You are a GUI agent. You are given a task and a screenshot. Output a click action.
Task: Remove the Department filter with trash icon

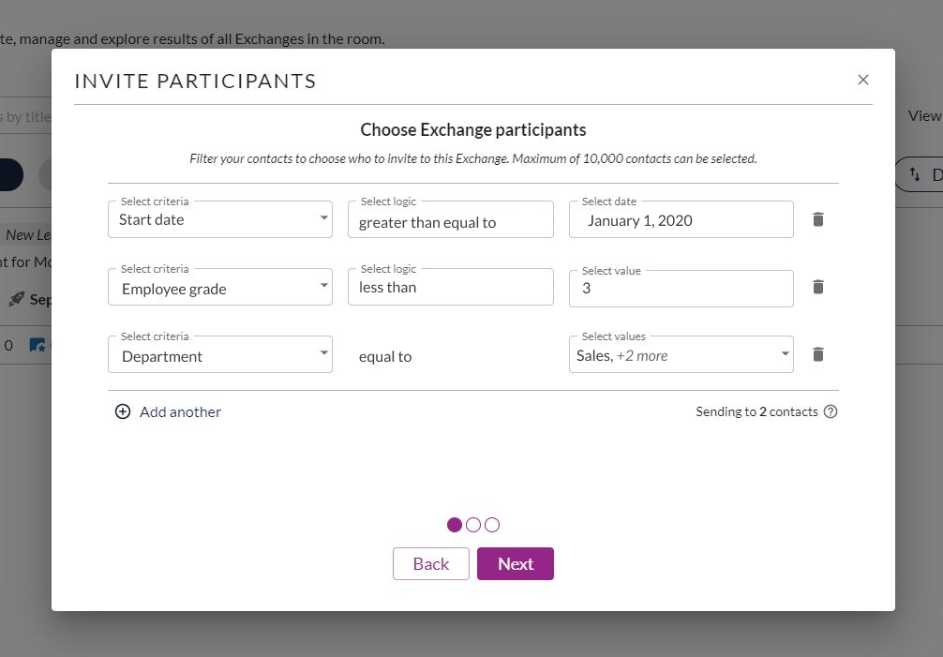click(x=818, y=354)
